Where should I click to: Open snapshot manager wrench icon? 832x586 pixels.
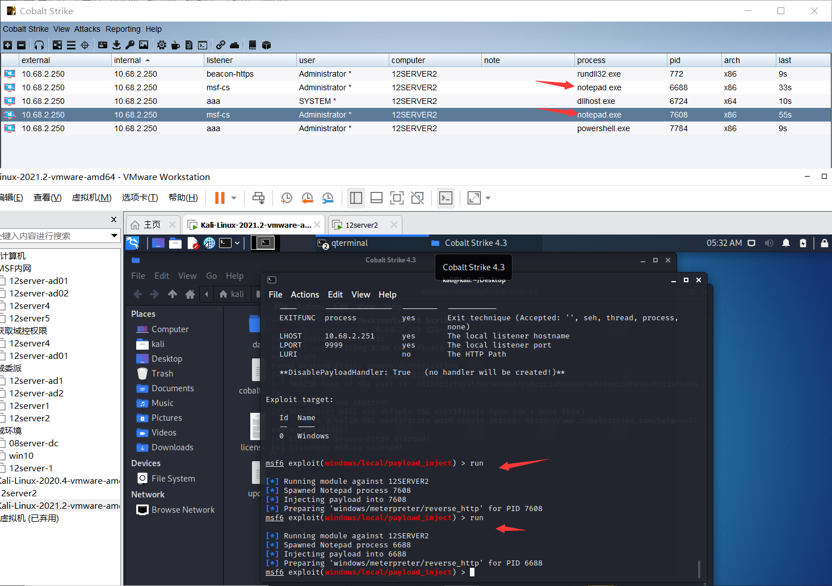point(327,198)
